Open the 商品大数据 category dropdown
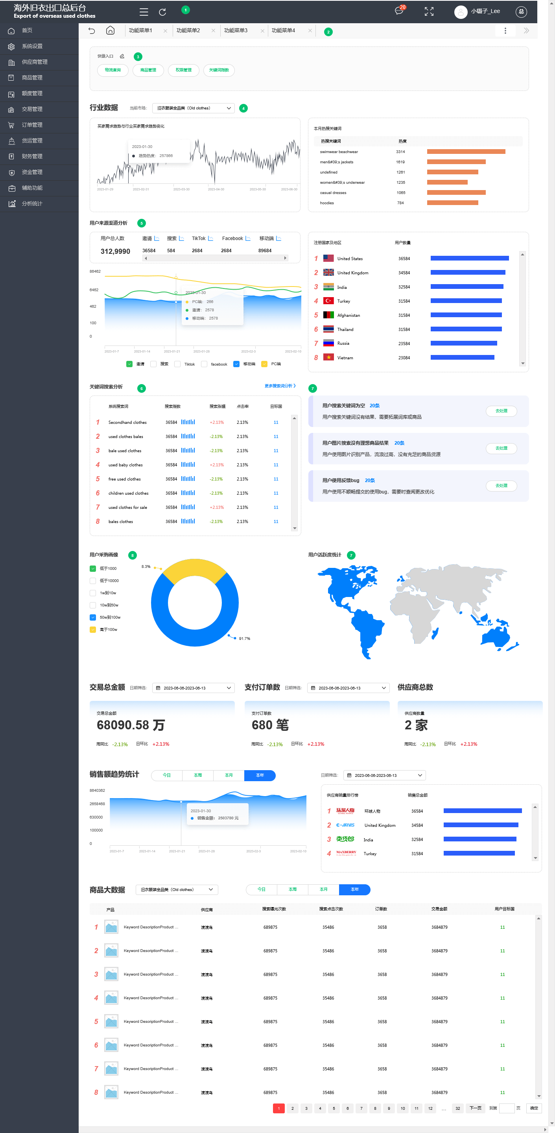Image resolution: width=555 pixels, height=1133 pixels. point(177,889)
